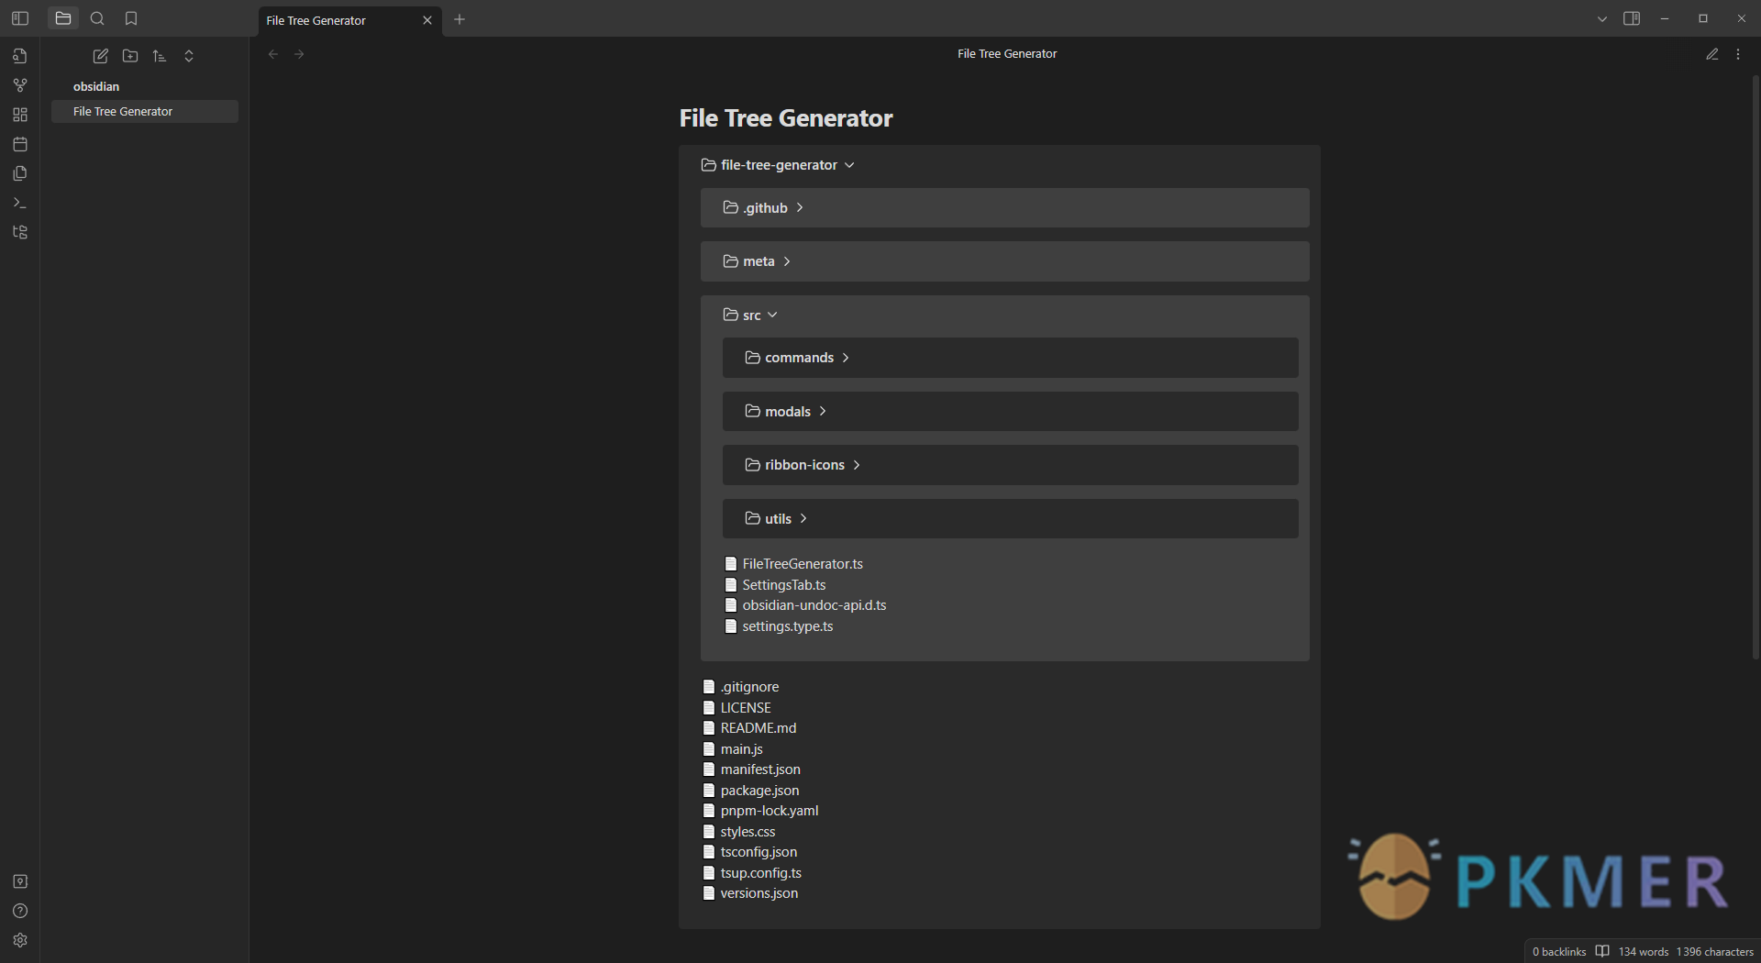Click obsidian-undoc-api.d.ts file entry

pyautogui.click(x=805, y=605)
